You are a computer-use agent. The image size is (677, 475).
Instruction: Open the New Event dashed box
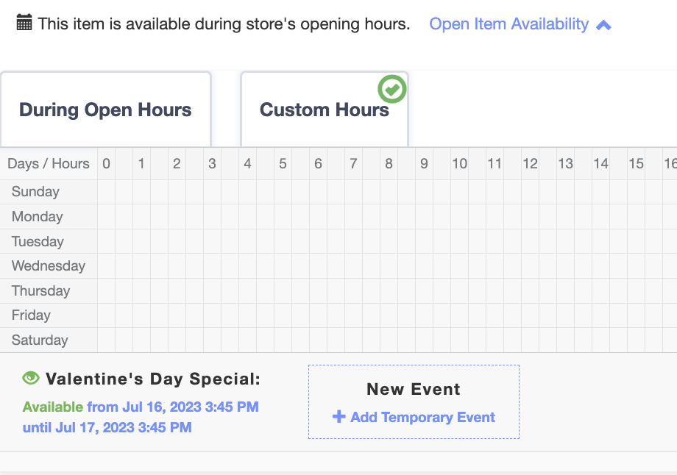click(414, 401)
